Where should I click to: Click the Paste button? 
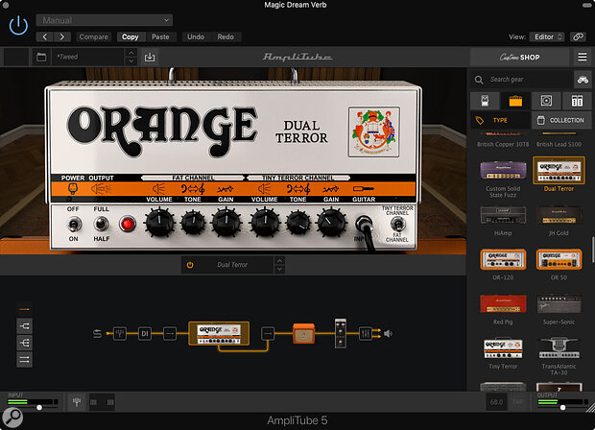pyautogui.click(x=160, y=36)
